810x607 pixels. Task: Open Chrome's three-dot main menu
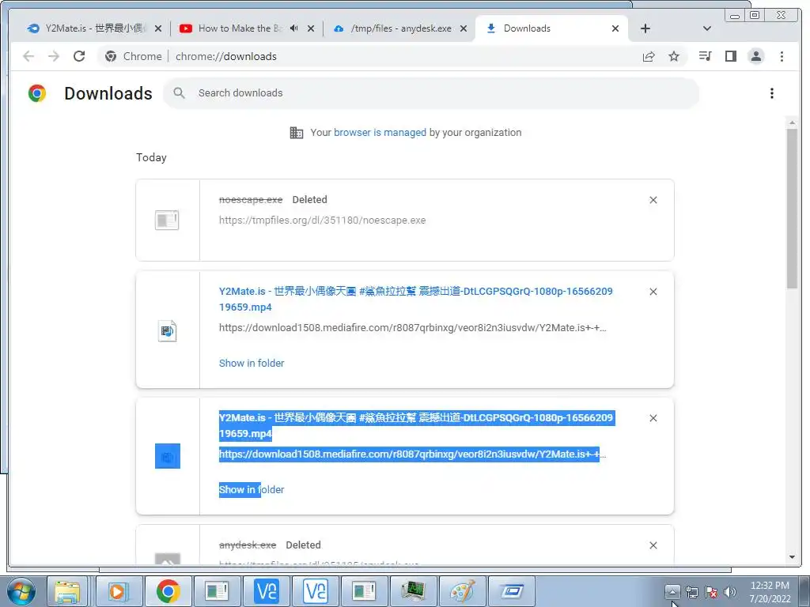(782, 56)
